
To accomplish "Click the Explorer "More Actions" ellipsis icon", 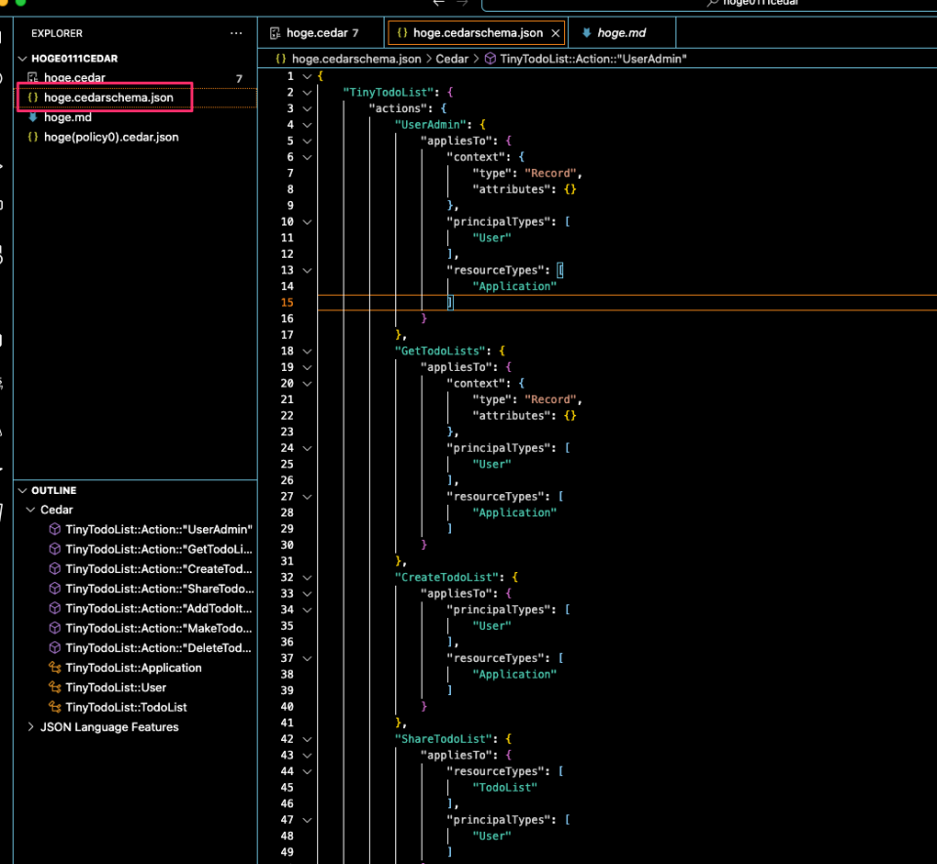I will (x=236, y=33).
